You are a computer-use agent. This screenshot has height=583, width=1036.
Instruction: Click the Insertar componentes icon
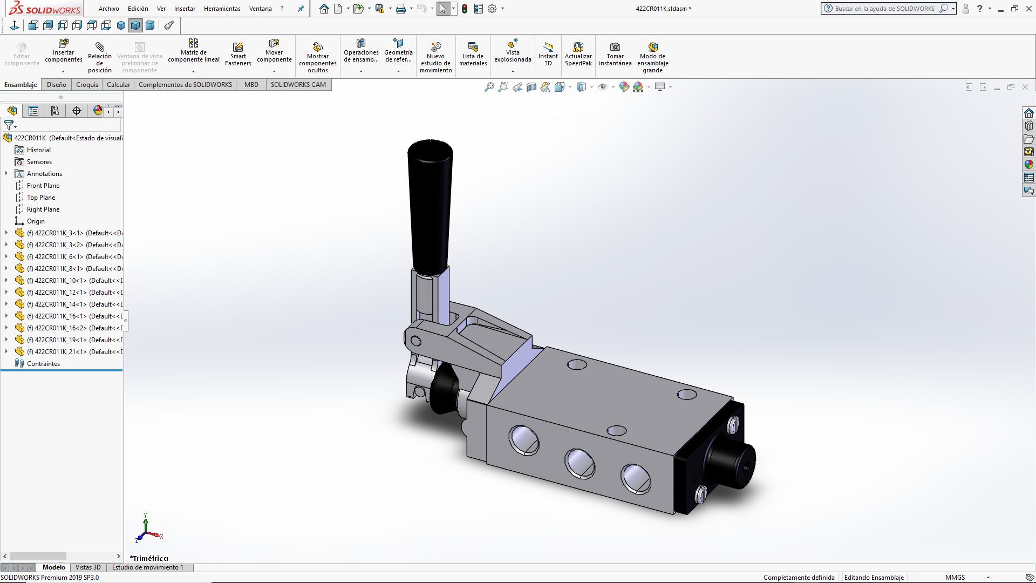tap(63, 43)
